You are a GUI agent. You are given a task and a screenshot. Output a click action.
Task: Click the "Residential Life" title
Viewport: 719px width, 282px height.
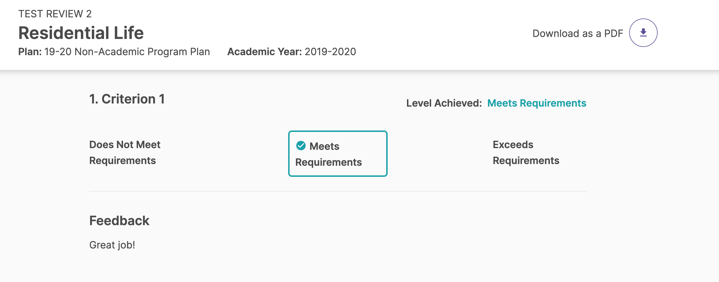[81, 33]
